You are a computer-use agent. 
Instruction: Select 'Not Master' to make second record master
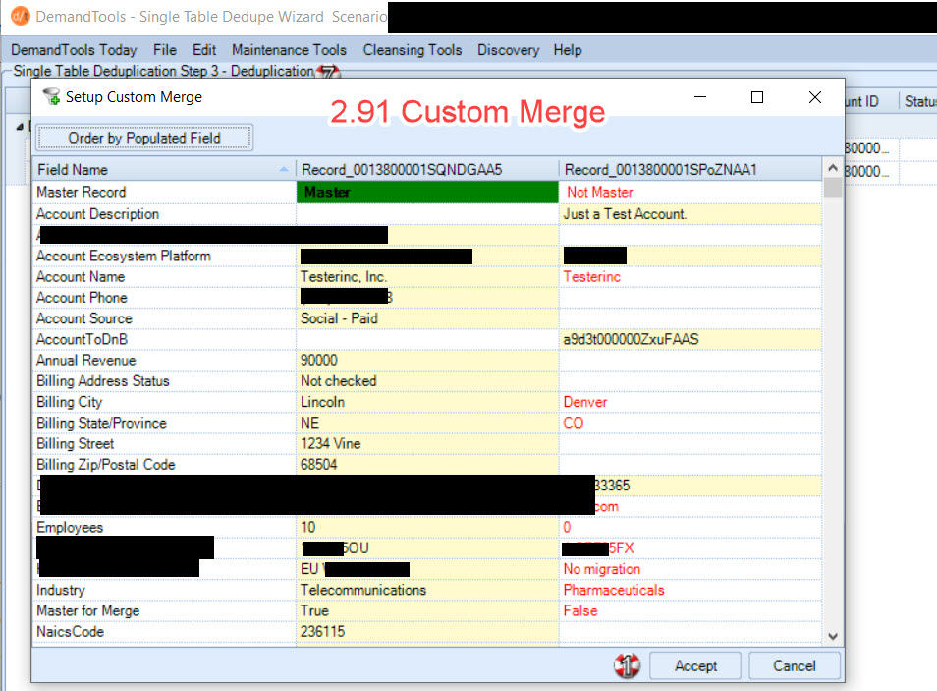pos(600,192)
